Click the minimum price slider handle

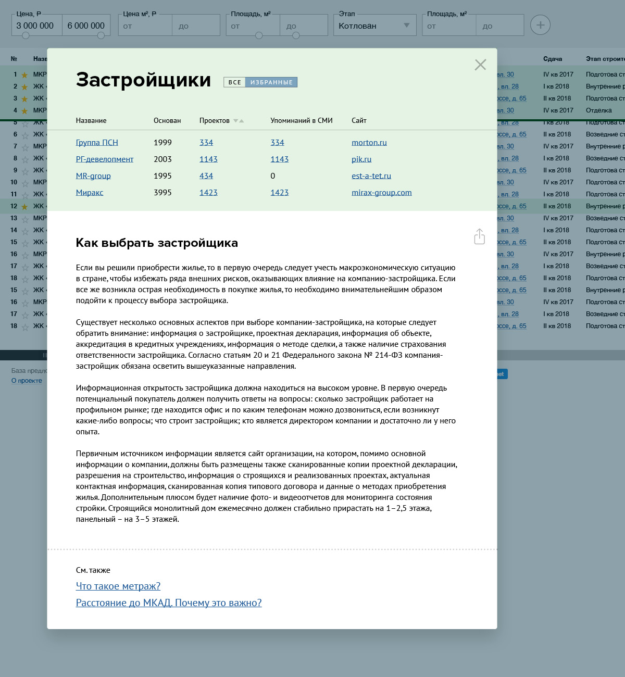pyautogui.click(x=26, y=35)
